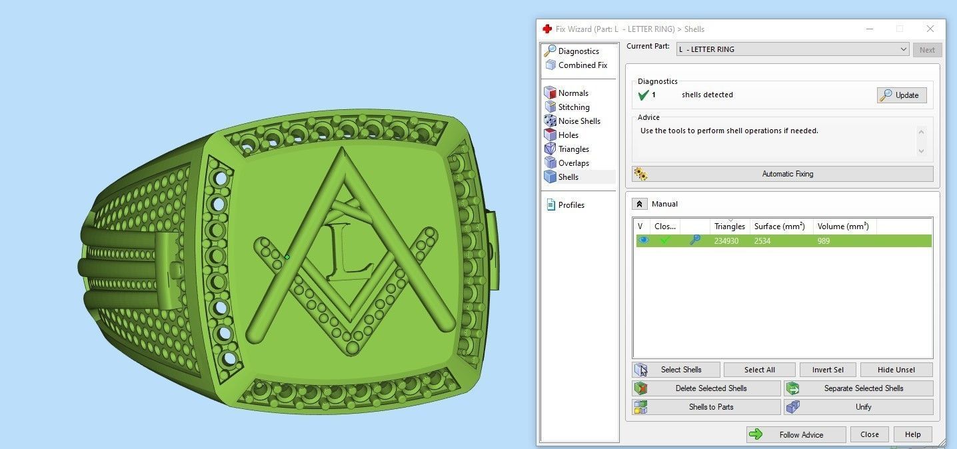957x449 pixels.
Task: Sort by the Clos... column header
Action: click(665, 226)
